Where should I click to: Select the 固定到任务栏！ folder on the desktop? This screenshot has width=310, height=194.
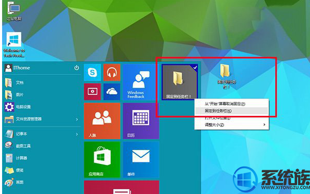pos(226,76)
